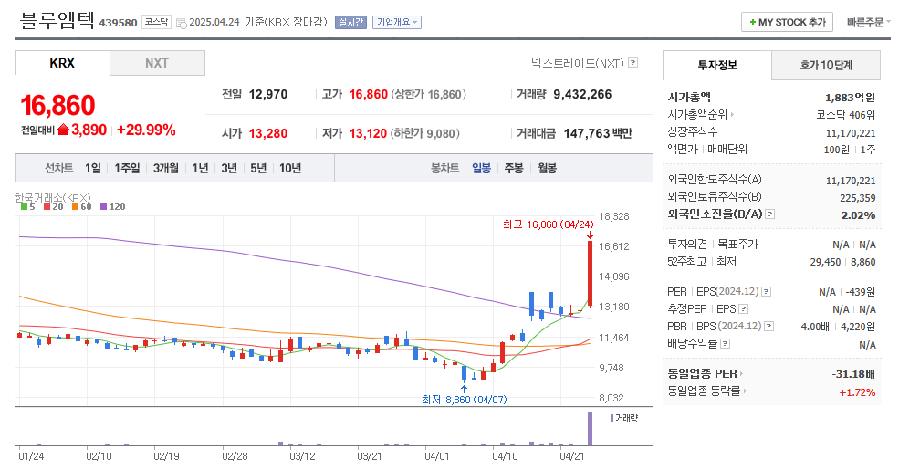This screenshot has height=469, width=899.
Task: Select the 10년 line chart period
Action: tap(290, 168)
